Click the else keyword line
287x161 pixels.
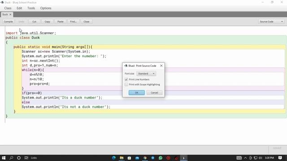pyautogui.click(x=26, y=102)
